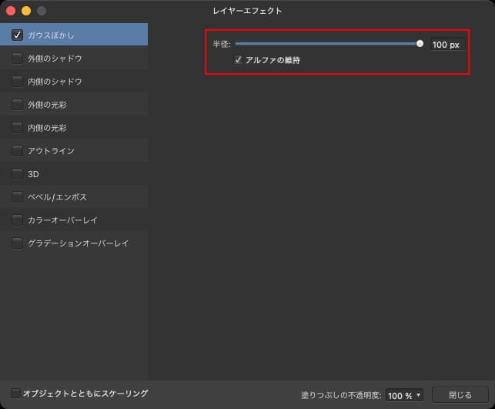The image size is (495, 409).
Task: Click the red window close button
Action: 10,11
